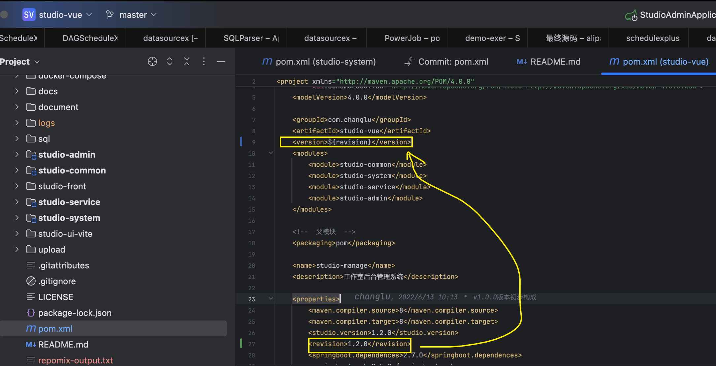Click the Maven icon of pom.xml in tree
Screen dimensions: 716x366
pyautogui.click(x=31, y=328)
